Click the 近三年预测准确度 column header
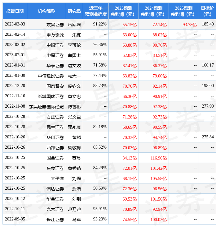The height and width of the screenshot is (227, 216). point(96,11)
